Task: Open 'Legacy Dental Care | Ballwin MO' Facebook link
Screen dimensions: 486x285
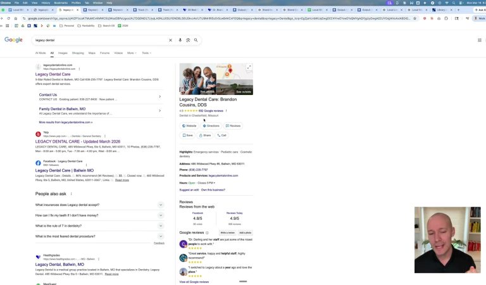Action: (x=65, y=170)
